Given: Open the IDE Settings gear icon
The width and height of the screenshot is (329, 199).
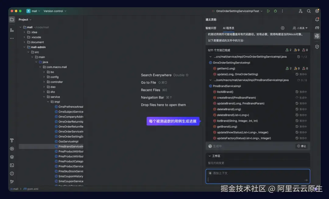Looking at the screenshot, I should (x=317, y=11).
